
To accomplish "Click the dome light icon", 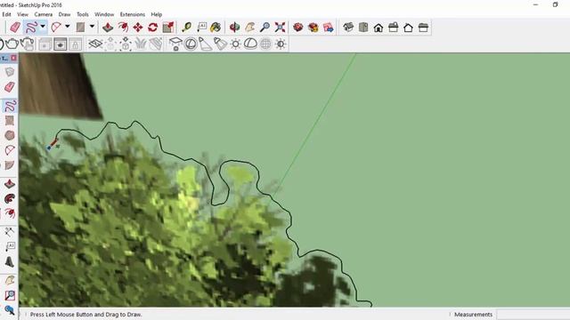I will (250, 44).
